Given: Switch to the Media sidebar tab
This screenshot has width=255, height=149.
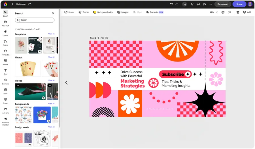Looking at the screenshot, I should pyautogui.click(x=5, y=62).
